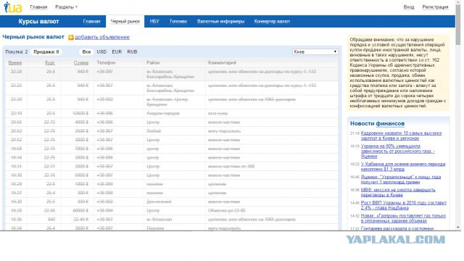Open the Гонтарева рассказала news link
Viewport: 464px width, 261px height.
click(397, 228)
